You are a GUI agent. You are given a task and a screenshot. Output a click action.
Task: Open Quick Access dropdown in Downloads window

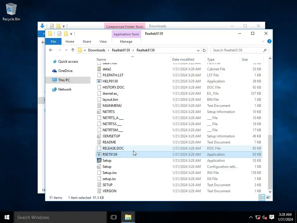(64, 26)
